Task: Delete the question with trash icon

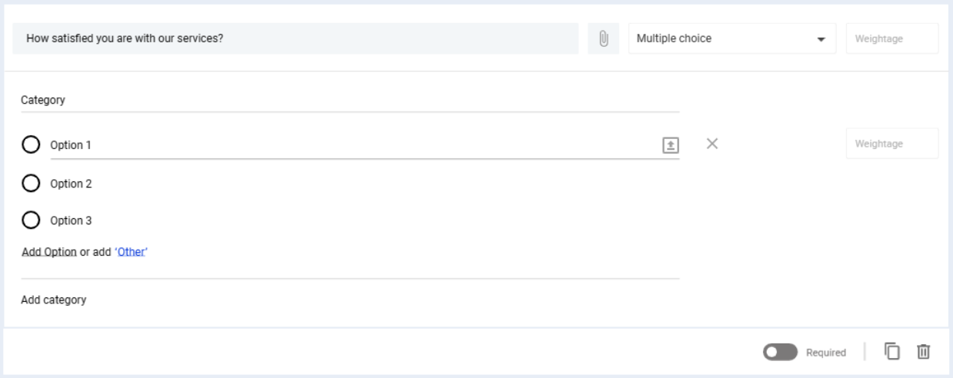Action: [x=924, y=352]
